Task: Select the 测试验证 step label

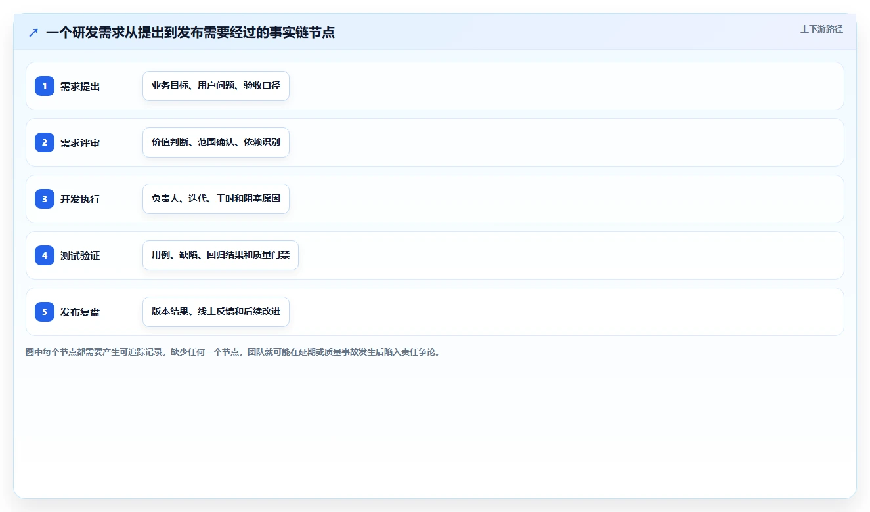Action: point(80,255)
